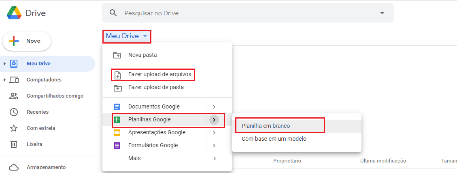This screenshot has width=457, height=173.
Task: Click the Novo button
Action: coord(27,41)
